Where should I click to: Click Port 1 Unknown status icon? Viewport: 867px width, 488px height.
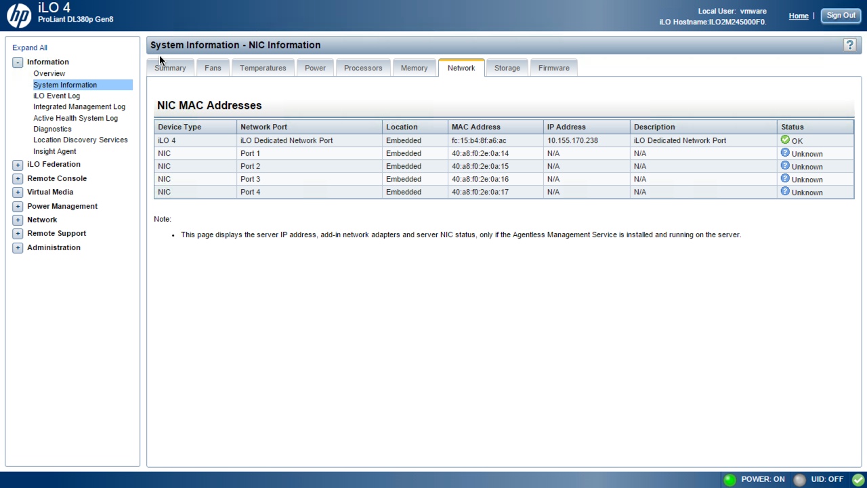pos(785,153)
